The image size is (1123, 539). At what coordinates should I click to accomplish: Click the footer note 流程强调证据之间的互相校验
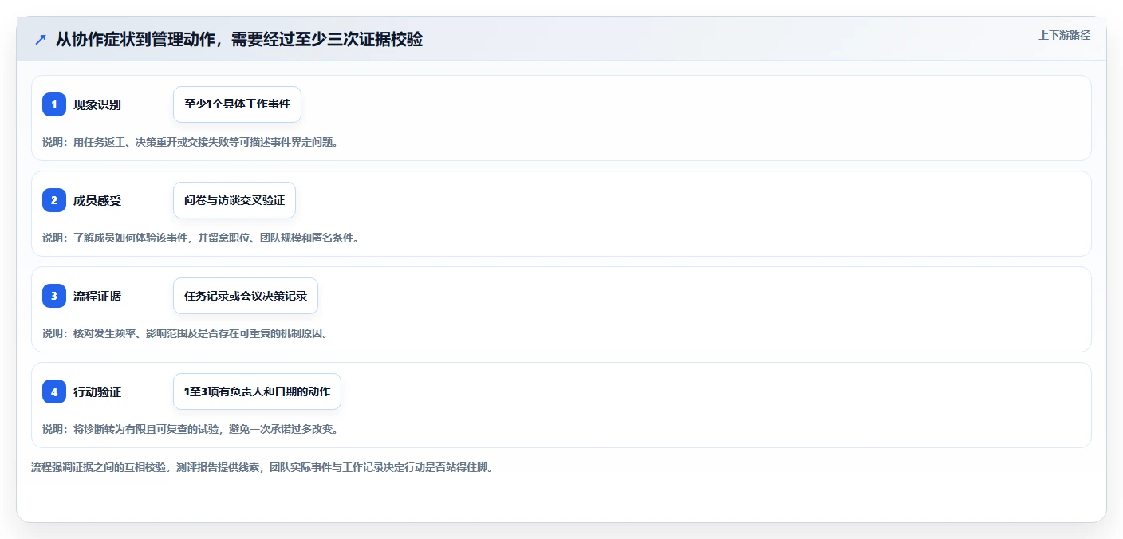tap(262, 467)
